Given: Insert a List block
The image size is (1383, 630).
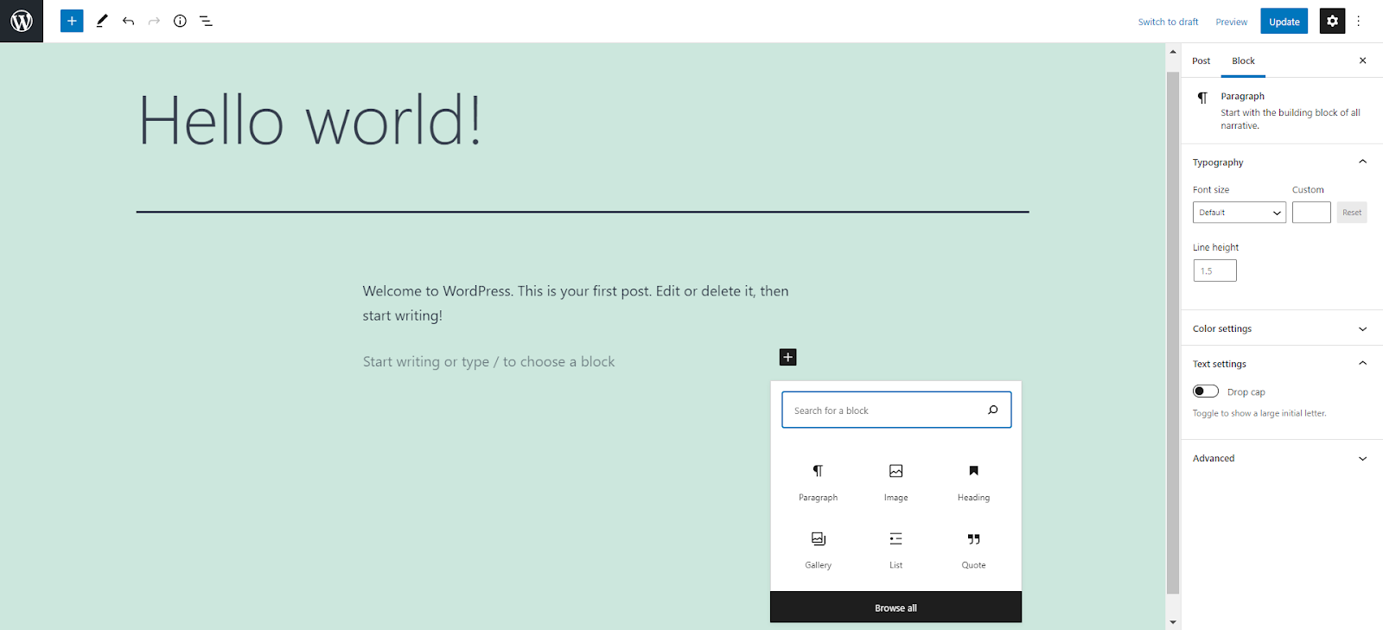Looking at the screenshot, I should 895,550.
